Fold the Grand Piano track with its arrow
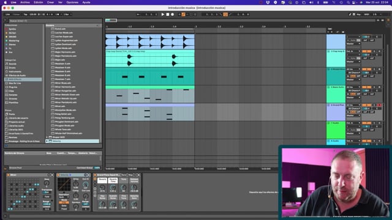The height and width of the screenshot is (220, 392). [328, 105]
